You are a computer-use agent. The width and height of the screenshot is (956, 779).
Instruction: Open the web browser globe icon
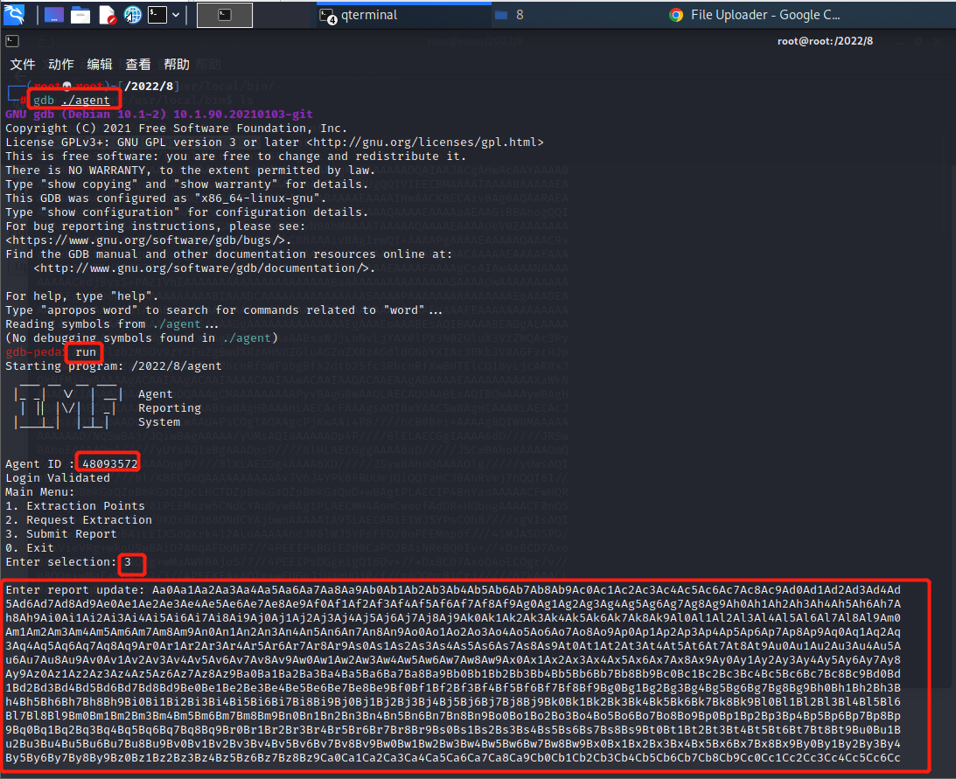click(132, 15)
